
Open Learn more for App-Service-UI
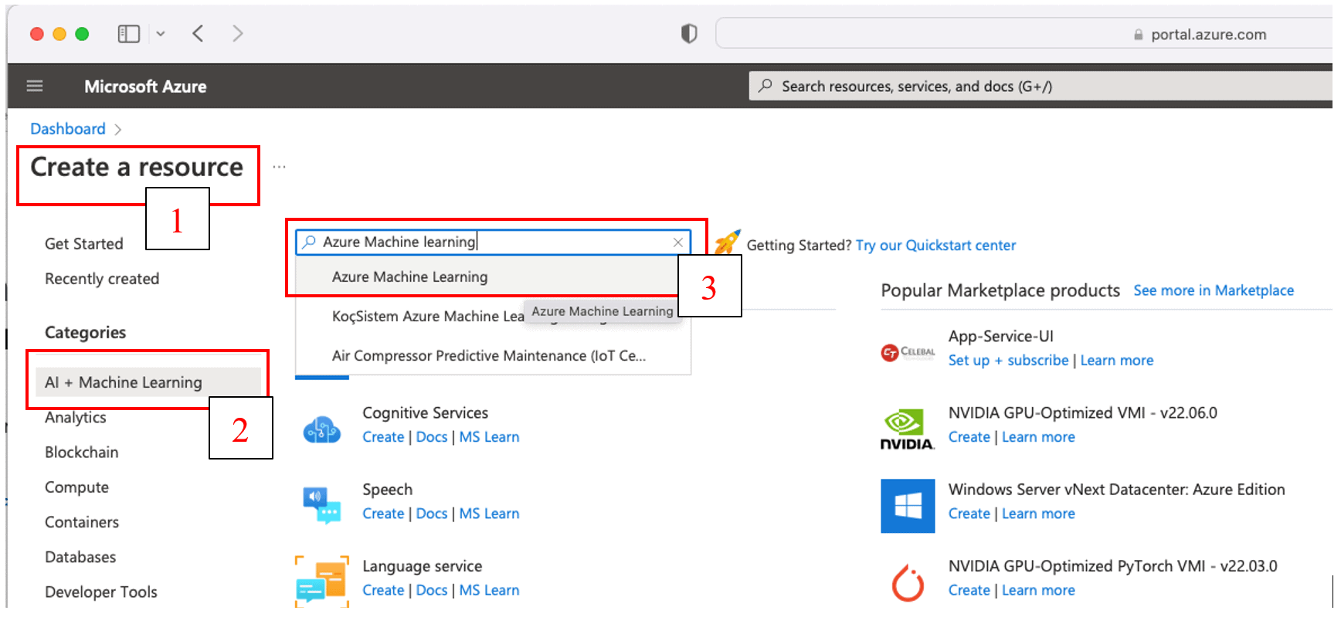(1116, 361)
